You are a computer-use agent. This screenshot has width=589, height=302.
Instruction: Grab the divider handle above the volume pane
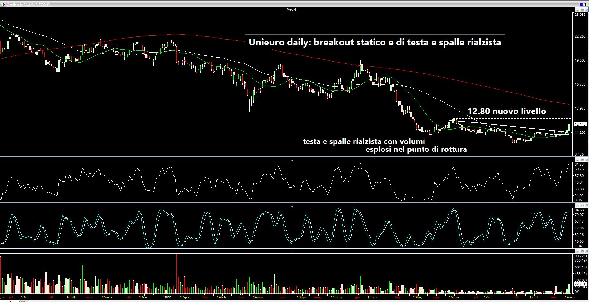[291, 252]
